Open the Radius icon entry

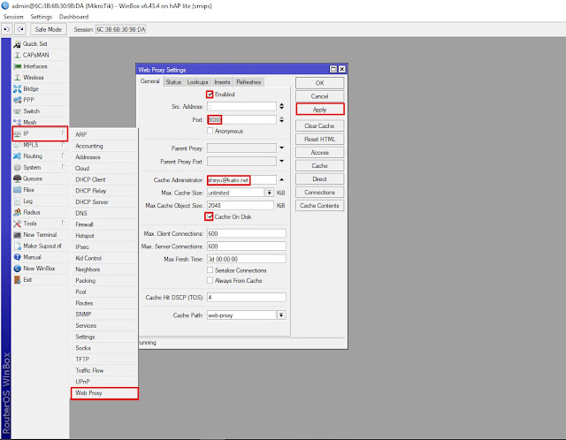tap(17, 212)
